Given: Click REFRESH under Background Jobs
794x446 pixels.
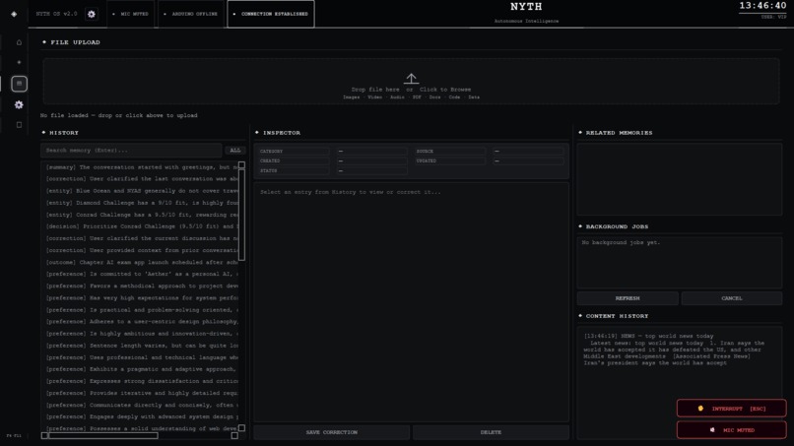Looking at the screenshot, I should pyautogui.click(x=628, y=298).
